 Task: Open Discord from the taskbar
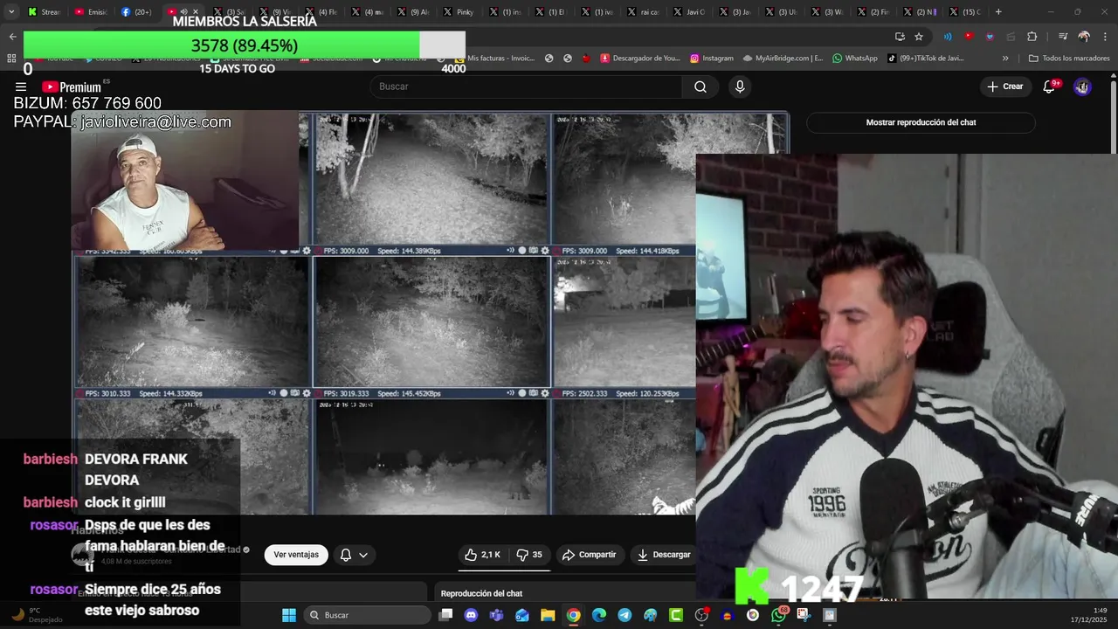click(472, 615)
